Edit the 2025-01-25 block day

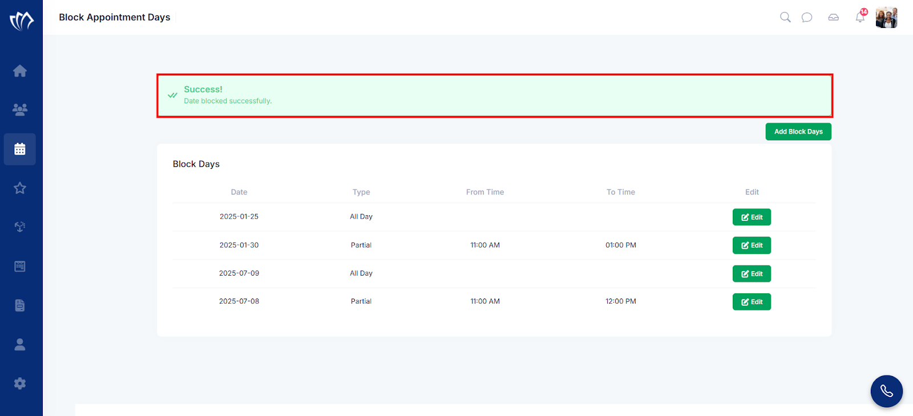[x=752, y=217]
